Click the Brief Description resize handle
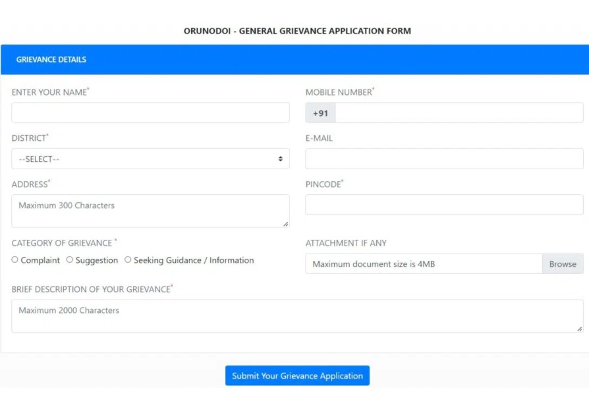 (x=580, y=329)
